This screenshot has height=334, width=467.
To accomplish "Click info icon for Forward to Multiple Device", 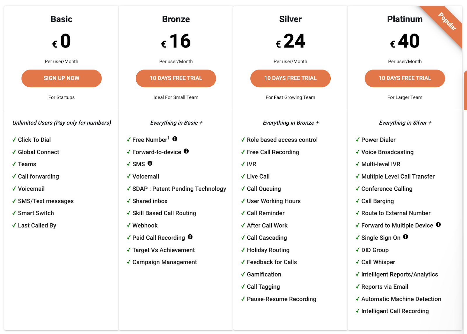I will tap(438, 225).
